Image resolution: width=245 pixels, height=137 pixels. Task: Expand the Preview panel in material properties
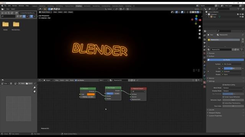coord(211,53)
